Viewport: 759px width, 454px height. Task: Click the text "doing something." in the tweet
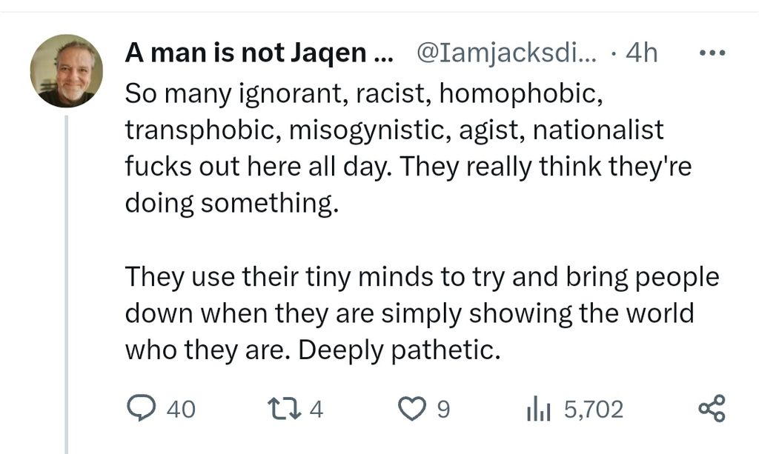230,203
